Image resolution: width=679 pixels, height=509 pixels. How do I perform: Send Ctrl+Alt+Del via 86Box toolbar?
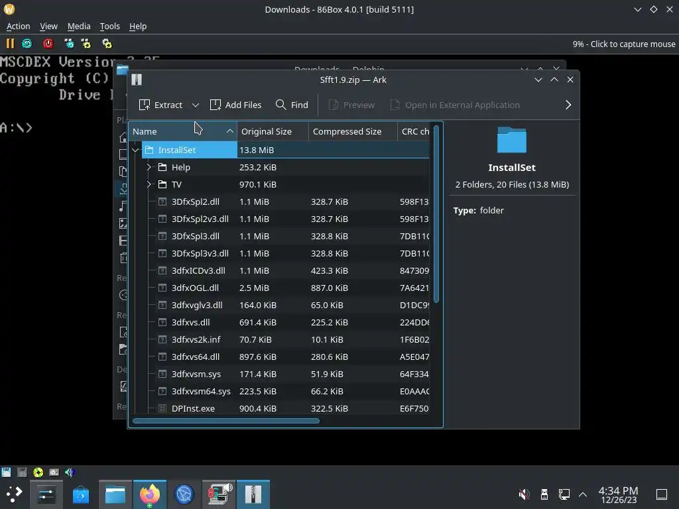[x=69, y=44]
